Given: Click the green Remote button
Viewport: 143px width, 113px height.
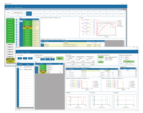Looking at the screenshot, I should coord(101,62).
